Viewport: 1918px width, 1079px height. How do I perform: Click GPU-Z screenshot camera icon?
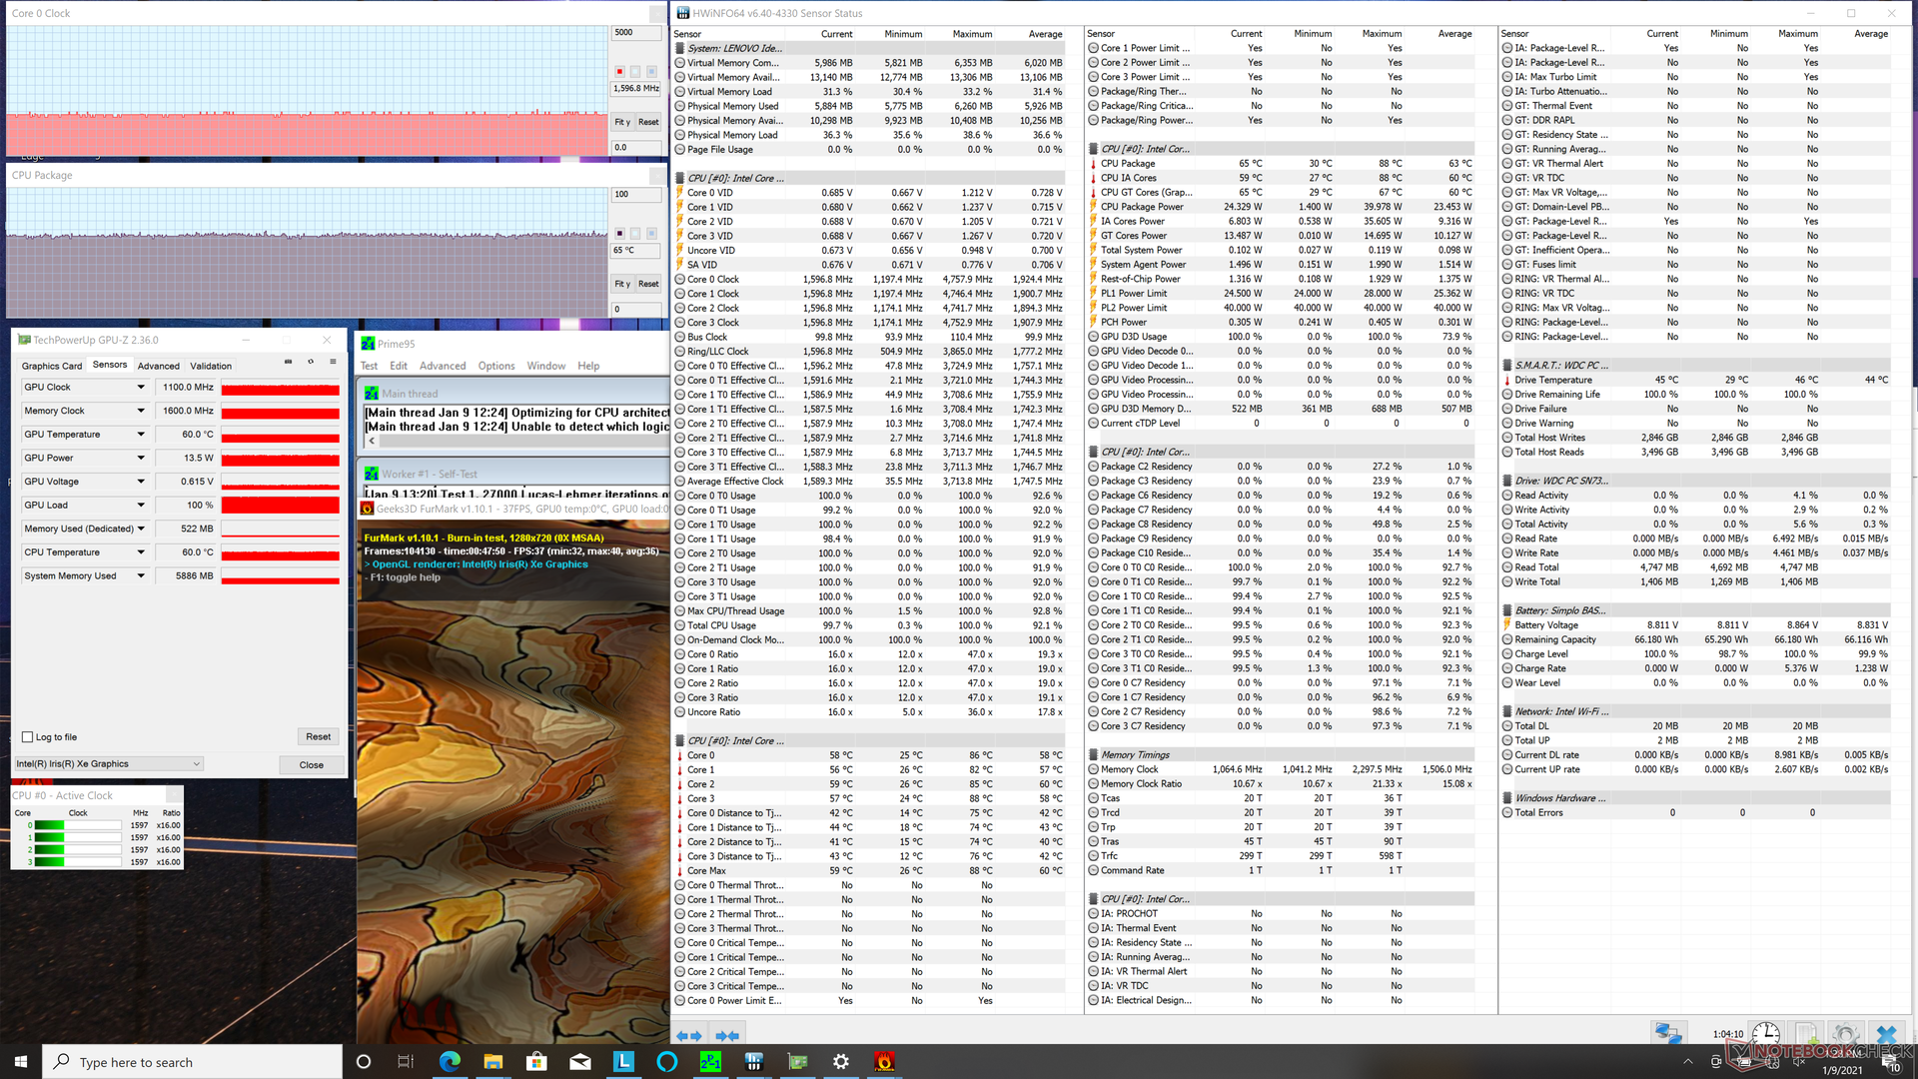[288, 363]
